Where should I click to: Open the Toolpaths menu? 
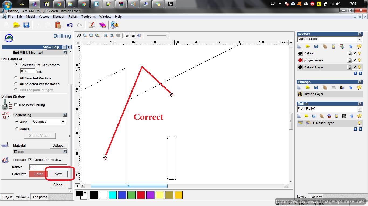pyautogui.click(x=88, y=17)
